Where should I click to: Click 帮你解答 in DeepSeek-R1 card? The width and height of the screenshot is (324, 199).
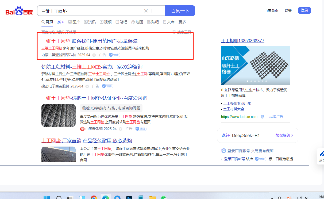pos(284,135)
